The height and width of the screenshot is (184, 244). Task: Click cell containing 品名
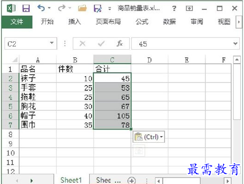38,69
